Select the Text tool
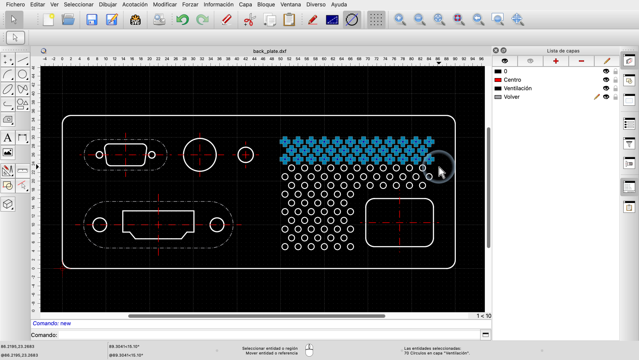This screenshot has width=639, height=360. pos(8,138)
